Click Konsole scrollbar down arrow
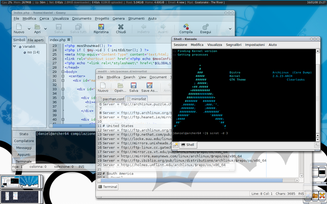This screenshot has width=327, height=204. coord(318,139)
